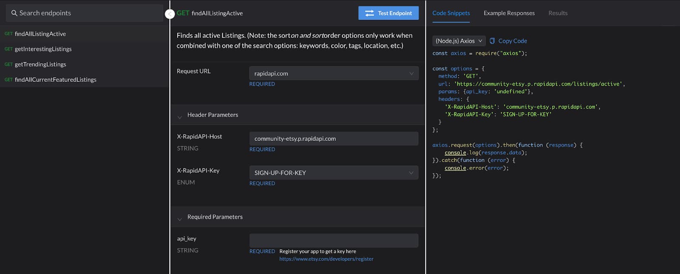Click the search magnifier icon
The image size is (680, 274).
[x=14, y=13]
